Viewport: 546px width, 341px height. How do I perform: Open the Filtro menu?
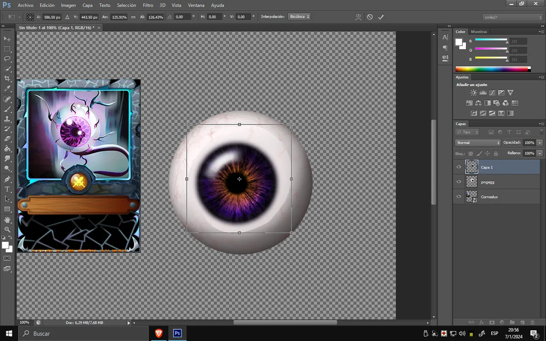pyautogui.click(x=148, y=5)
